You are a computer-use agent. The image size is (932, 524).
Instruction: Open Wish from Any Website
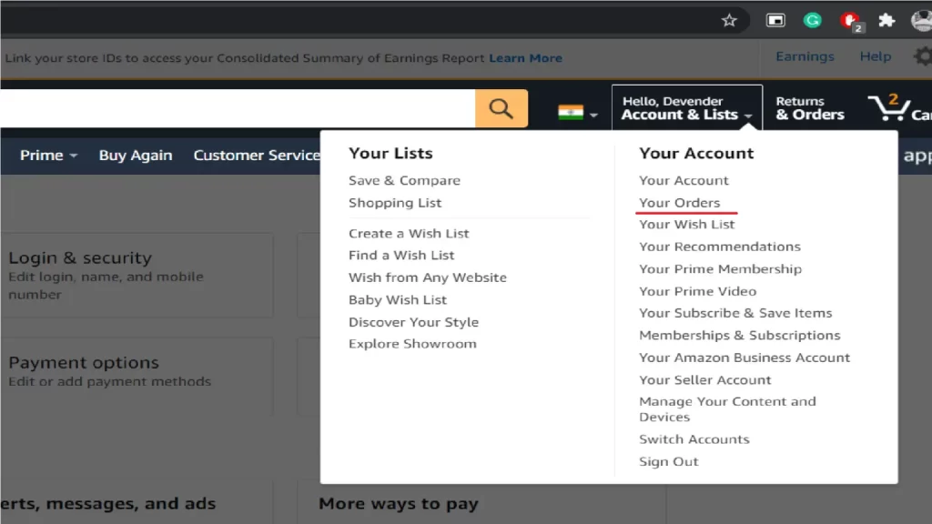tap(428, 277)
